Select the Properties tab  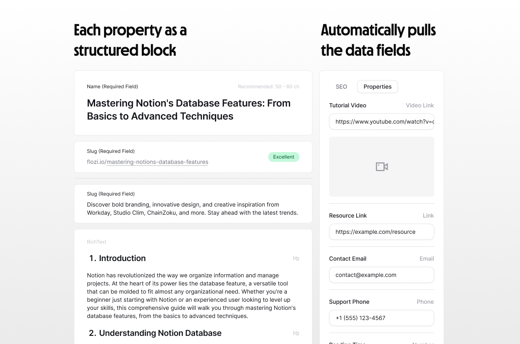pyautogui.click(x=377, y=87)
